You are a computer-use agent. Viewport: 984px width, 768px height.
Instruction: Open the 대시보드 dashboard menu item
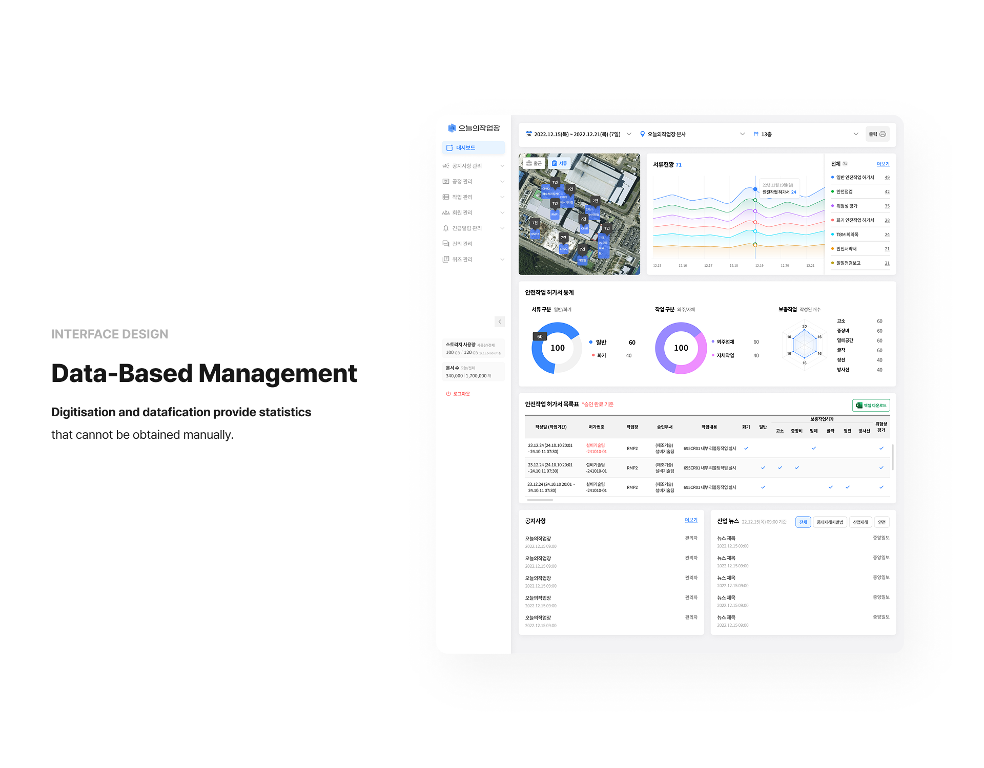pyautogui.click(x=473, y=148)
